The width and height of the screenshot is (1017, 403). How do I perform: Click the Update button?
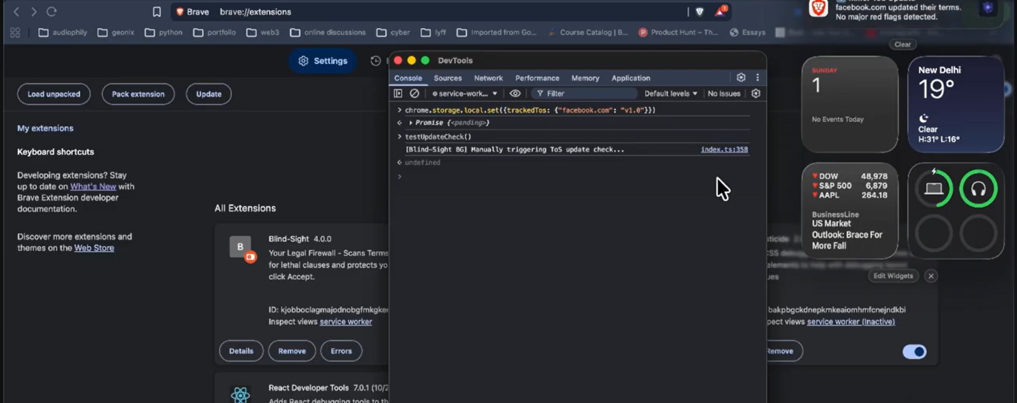click(208, 94)
